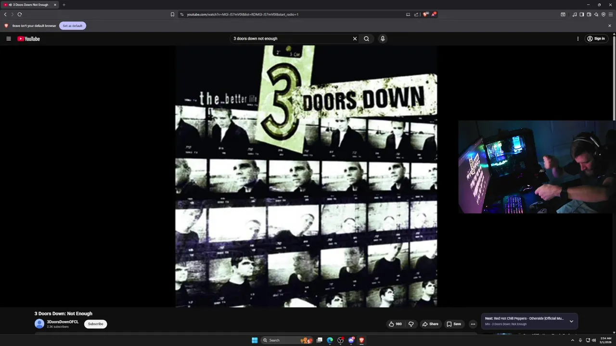Like the video with thumbs up
Screen dimensions: 616x346
coord(395,324)
